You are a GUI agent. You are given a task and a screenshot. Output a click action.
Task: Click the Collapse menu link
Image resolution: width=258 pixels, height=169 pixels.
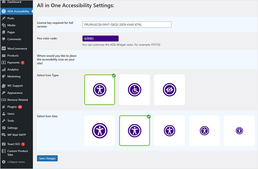16,162
